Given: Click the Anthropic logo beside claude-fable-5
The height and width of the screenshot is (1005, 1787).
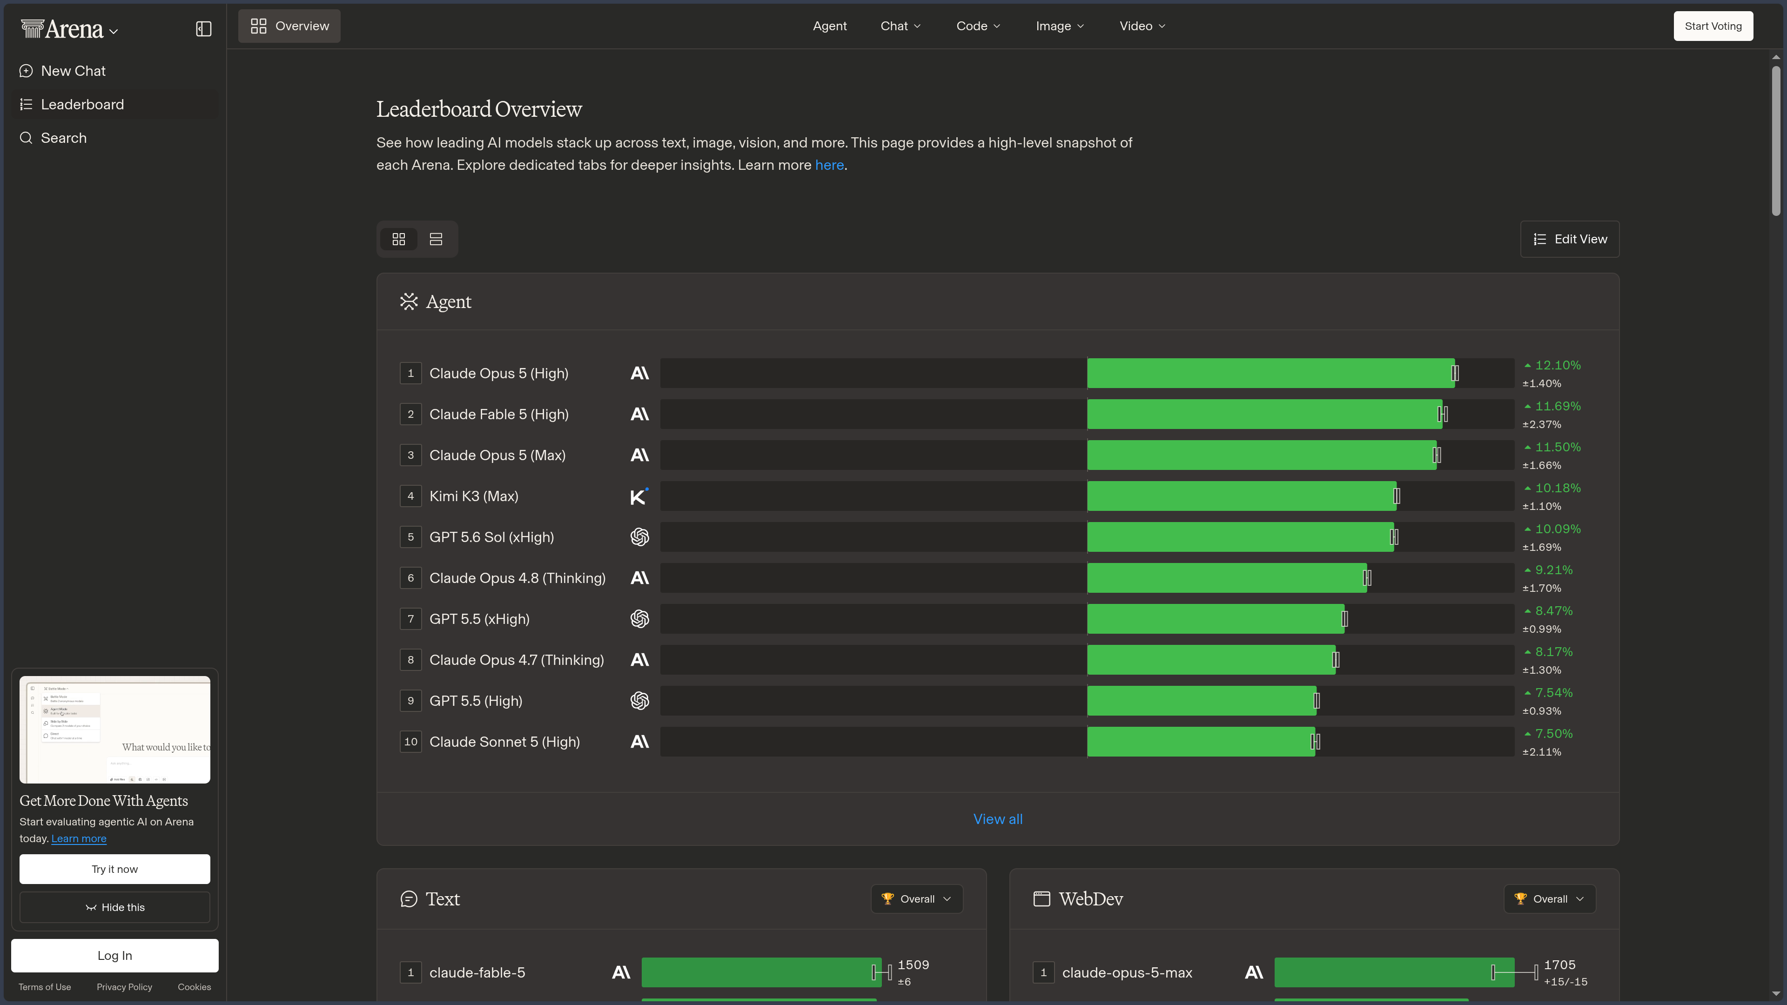Looking at the screenshot, I should click(621, 972).
